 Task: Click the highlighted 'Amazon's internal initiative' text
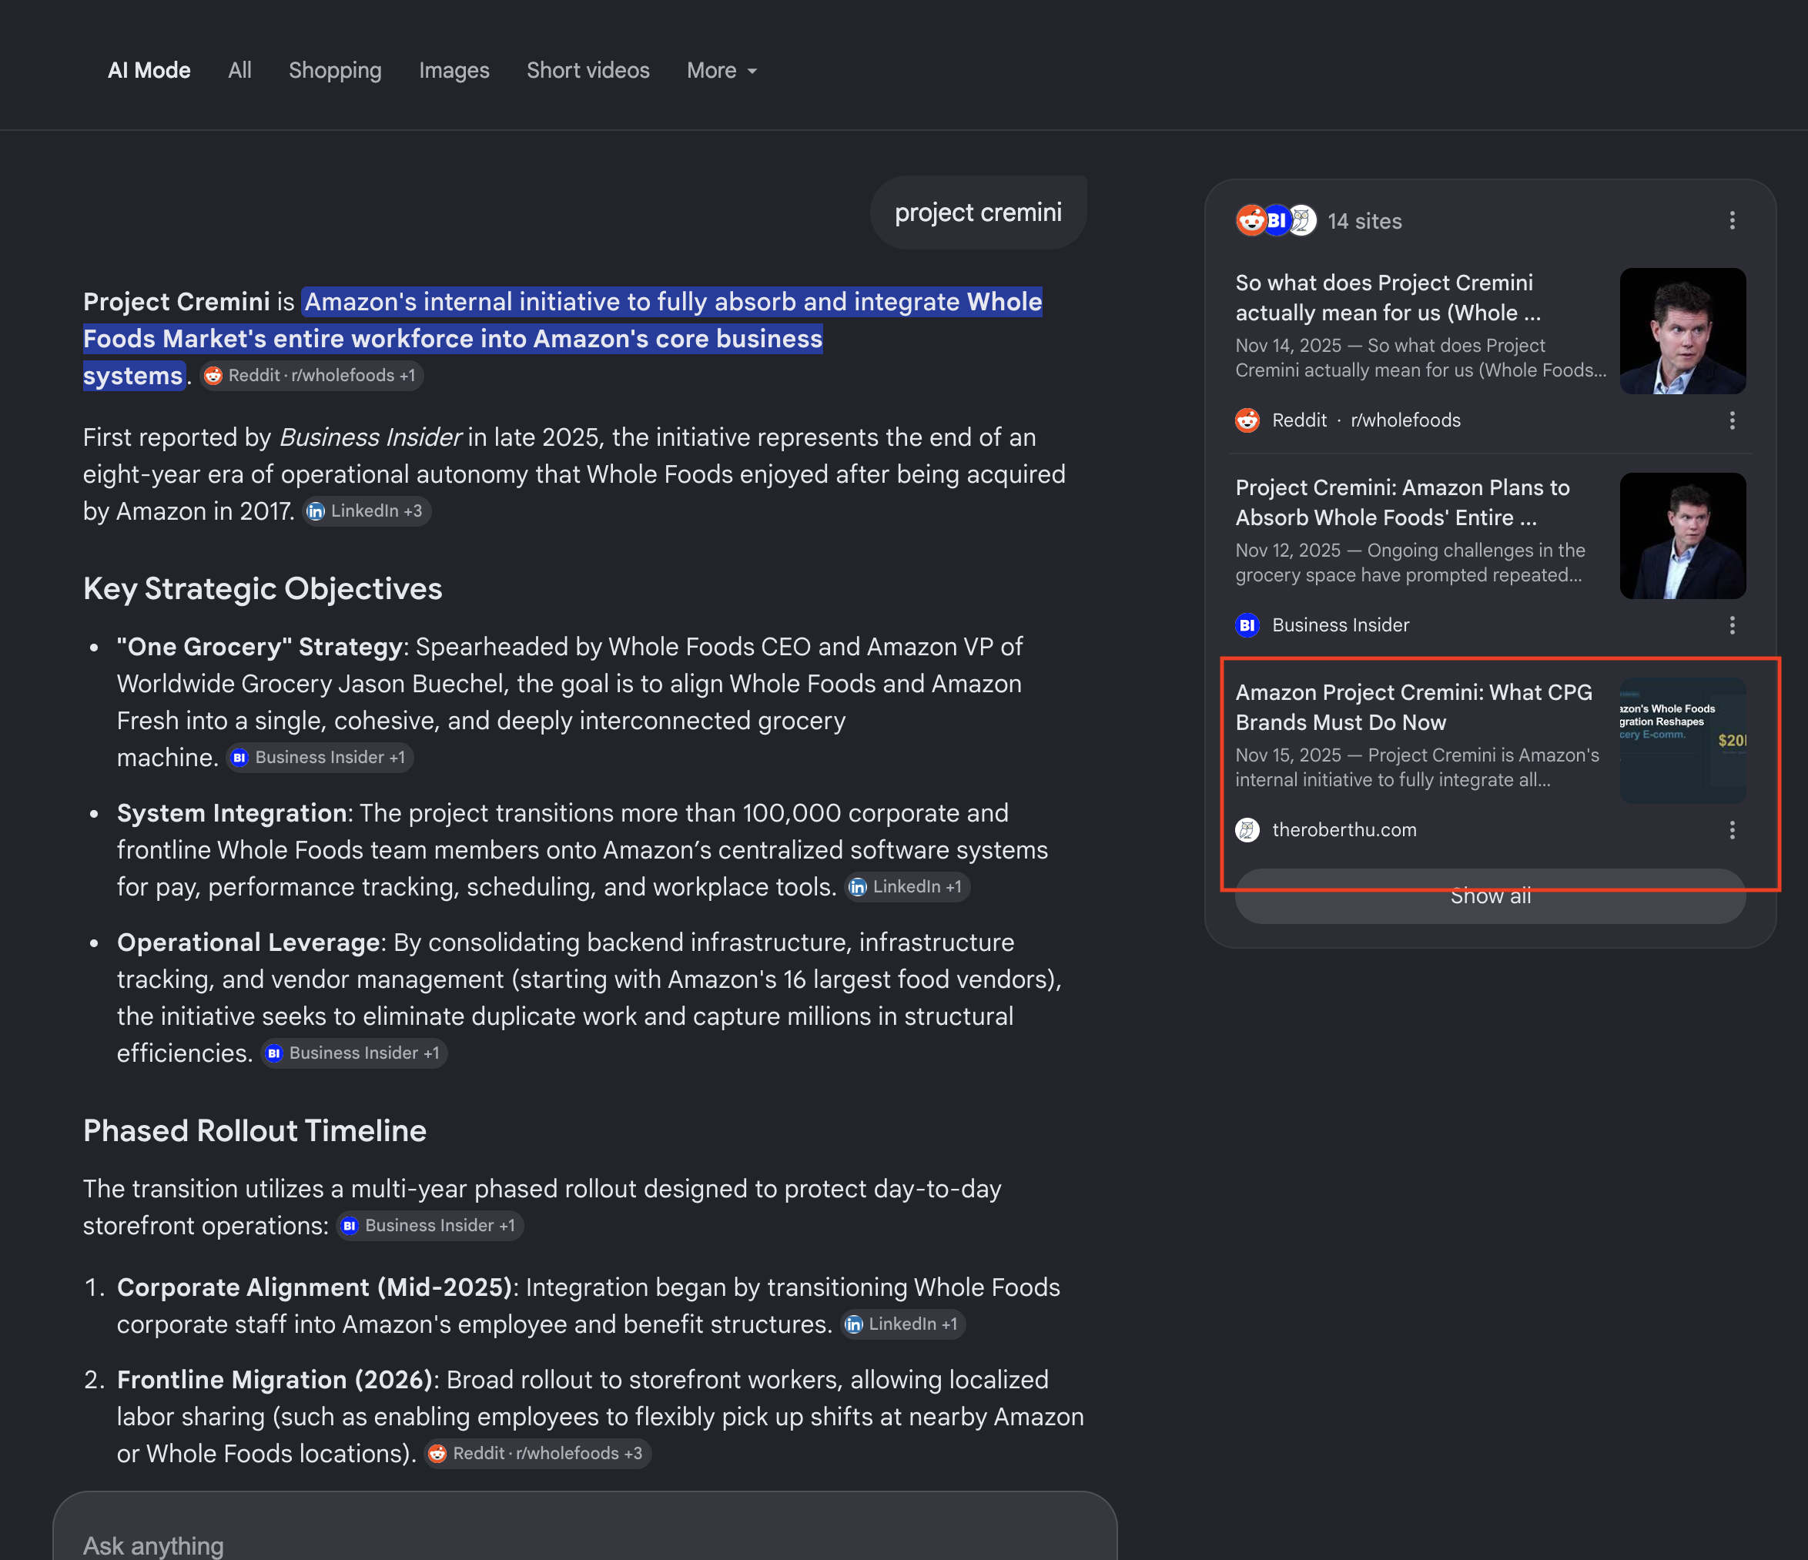(563, 339)
